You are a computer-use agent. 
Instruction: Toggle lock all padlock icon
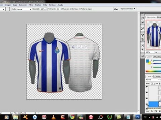point(160,83)
